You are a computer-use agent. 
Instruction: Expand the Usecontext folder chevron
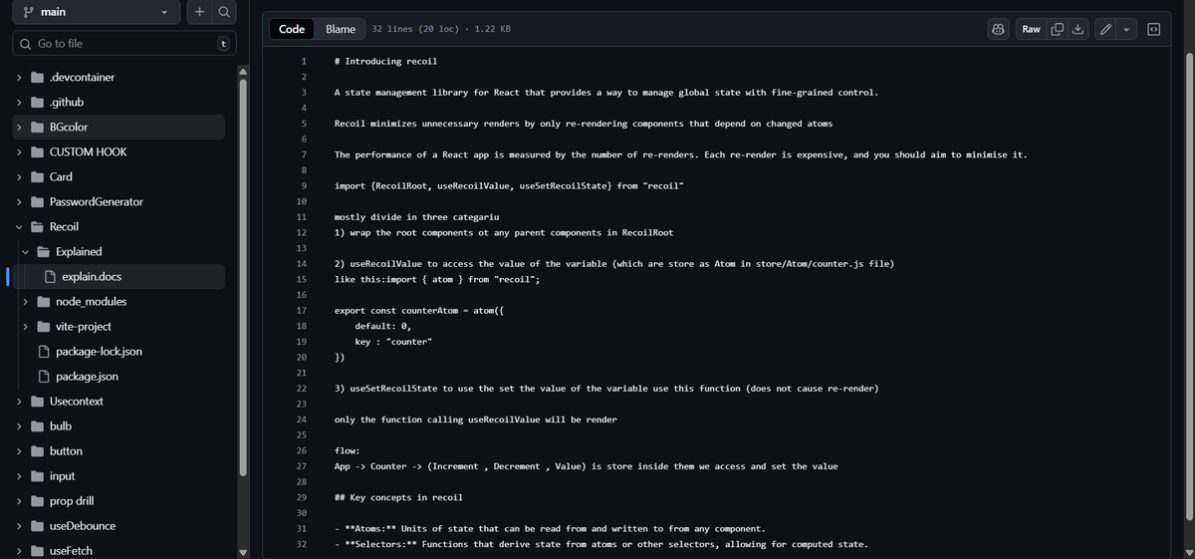coord(19,402)
